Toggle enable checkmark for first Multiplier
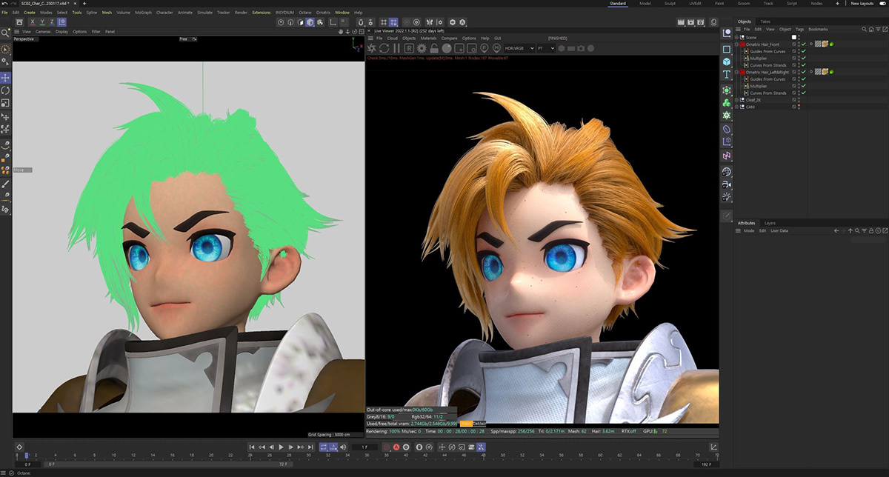889x477 pixels. (x=804, y=59)
